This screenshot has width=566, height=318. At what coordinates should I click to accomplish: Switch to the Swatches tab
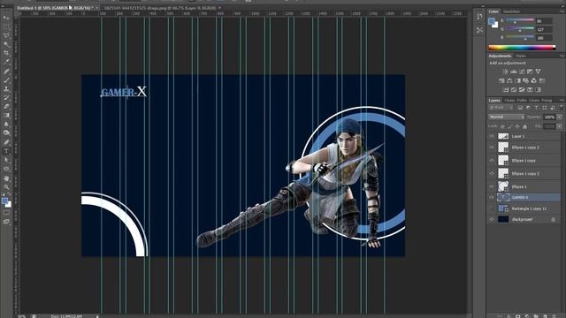(511, 11)
